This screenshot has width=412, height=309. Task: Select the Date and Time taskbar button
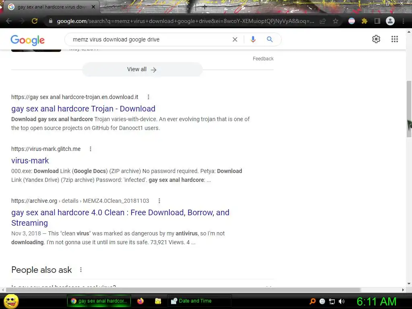click(x=199, y=301)
